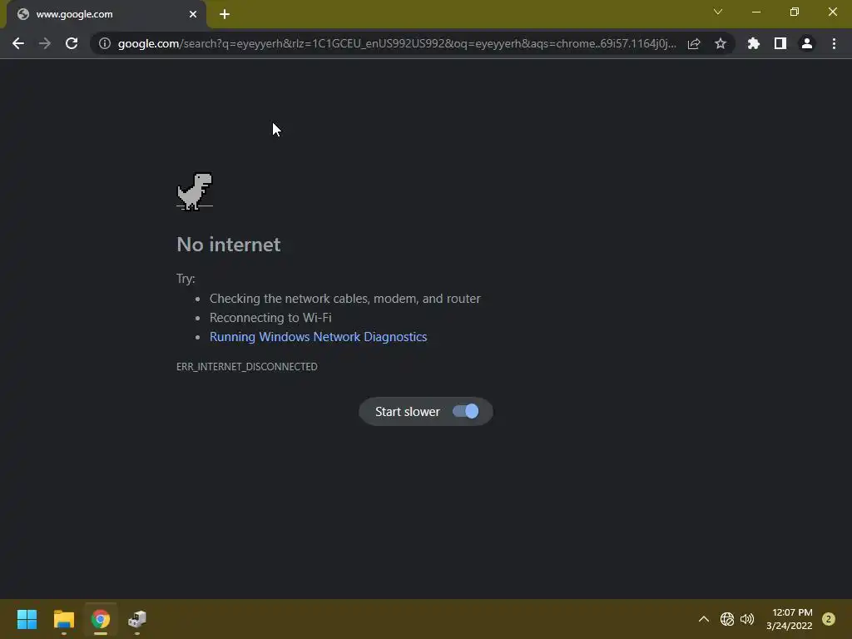The height and width of the screenshot is (639, 852).
Task: Click the forward navigation arrow
Action: tap(45, 43)
